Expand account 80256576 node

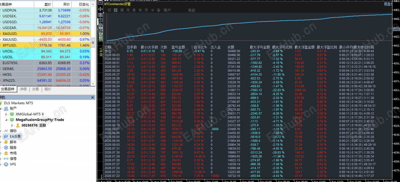(x=13, y=126)
